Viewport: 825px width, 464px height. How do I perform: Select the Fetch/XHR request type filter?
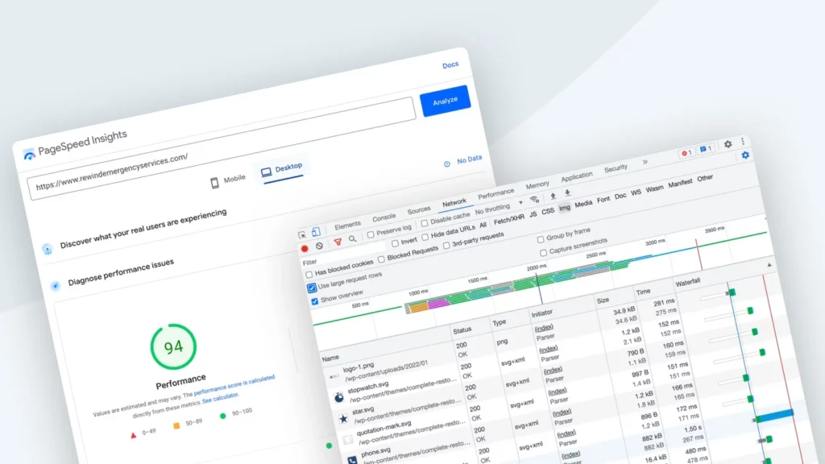pyautogui.click(x=509, y=218)
